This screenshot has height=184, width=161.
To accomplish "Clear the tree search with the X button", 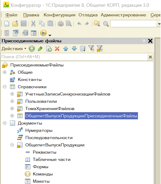I will pos(150,57).
